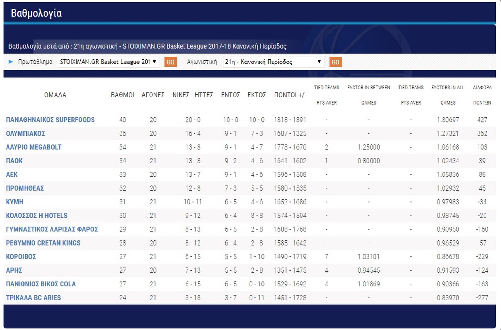Image resolution: width=501 pixels, height=330 pixels.
Task: Select ΚΟΡΟΙΒΟΣ factor value 1.03101
Action: pyautogui.click(x=369, y=257)
